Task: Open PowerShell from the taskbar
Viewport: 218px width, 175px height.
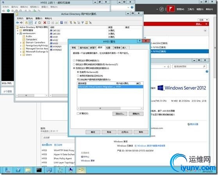Action: tap(18, 170)
